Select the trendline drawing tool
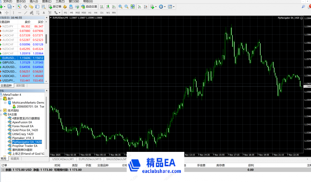Image resolution: width=311 pixels, height=182 pixels. pos(26,13)
